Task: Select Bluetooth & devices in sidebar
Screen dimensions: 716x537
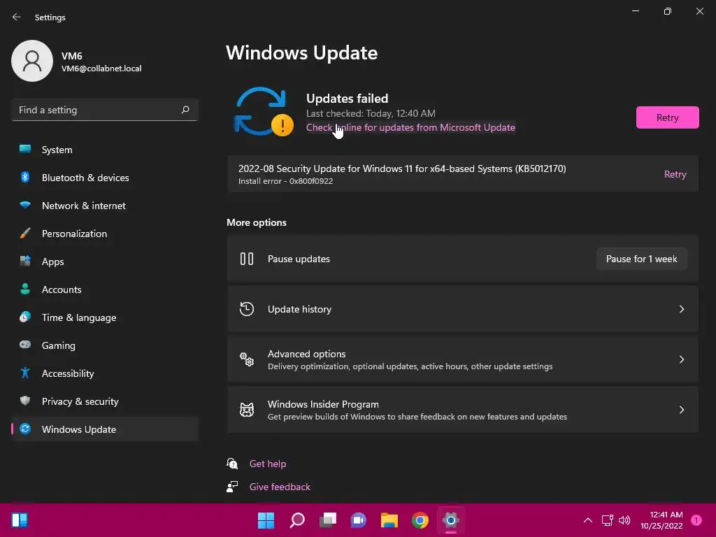Action: point(105,178)
